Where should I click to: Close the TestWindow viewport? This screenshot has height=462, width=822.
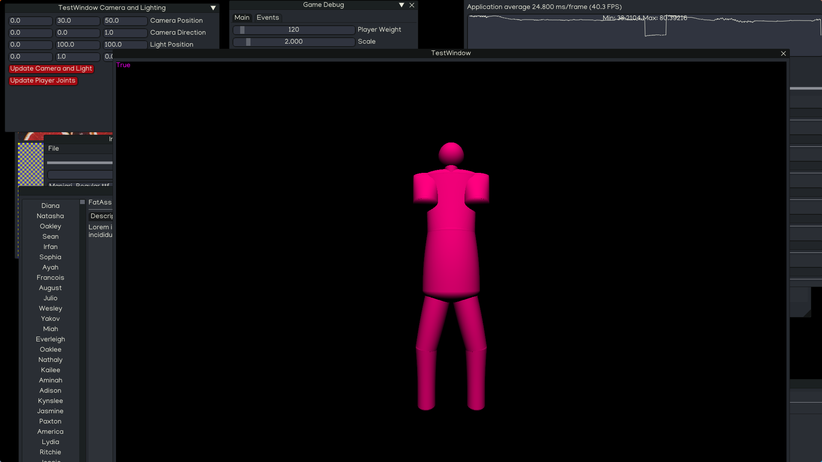coord(783,53)
